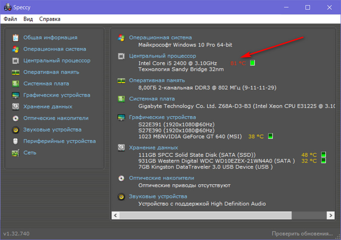Click the left arrow of horizontal scrollbar
Viewport: 341px width, 240px height.
(x=116, y=215)
